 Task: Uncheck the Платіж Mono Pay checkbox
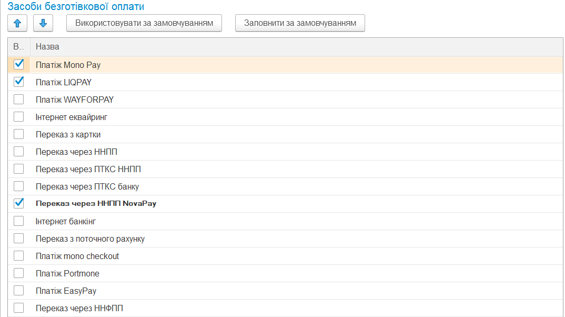pyautogui.click(x=19, y=64)
